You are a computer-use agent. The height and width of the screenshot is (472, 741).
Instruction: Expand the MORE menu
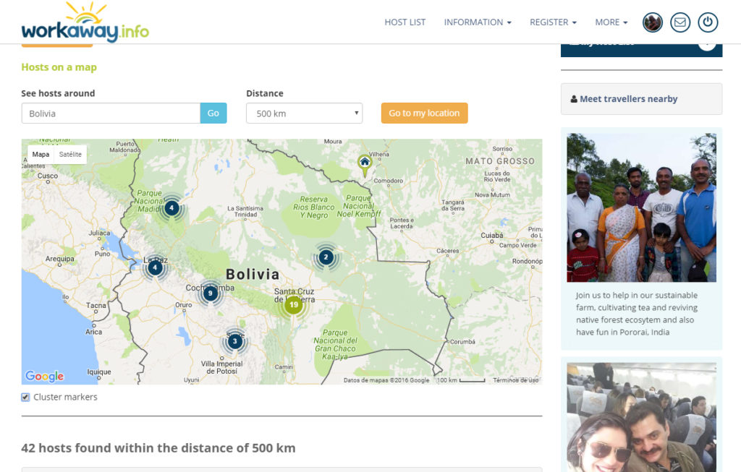coord(611,22)
